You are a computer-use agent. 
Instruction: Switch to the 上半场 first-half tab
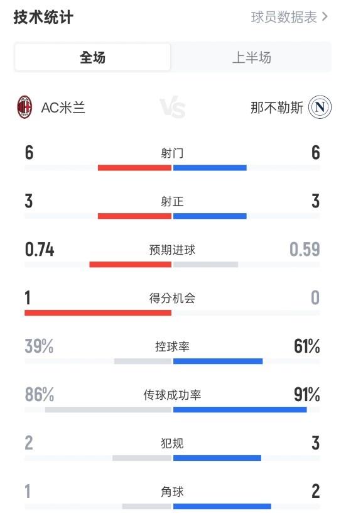click(x=251, y=57)
